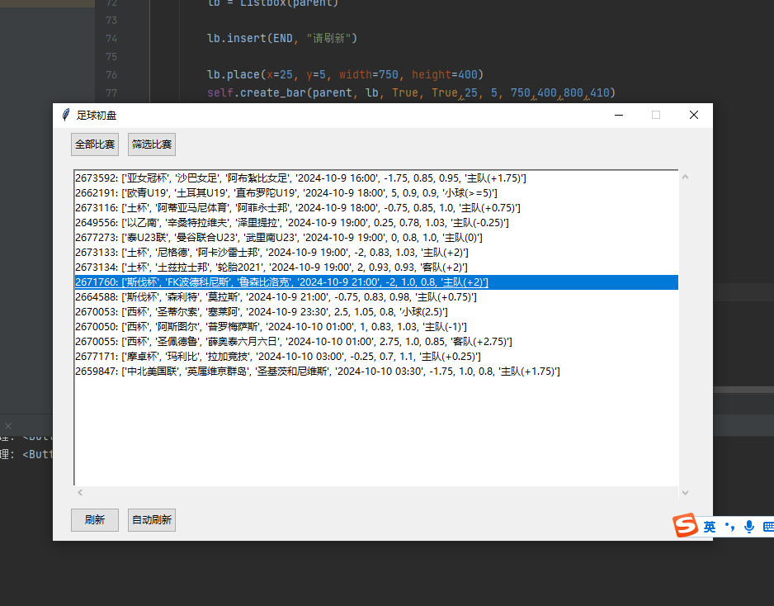
Task: Click the 全部比赛 button
Action: click(95, 144)
